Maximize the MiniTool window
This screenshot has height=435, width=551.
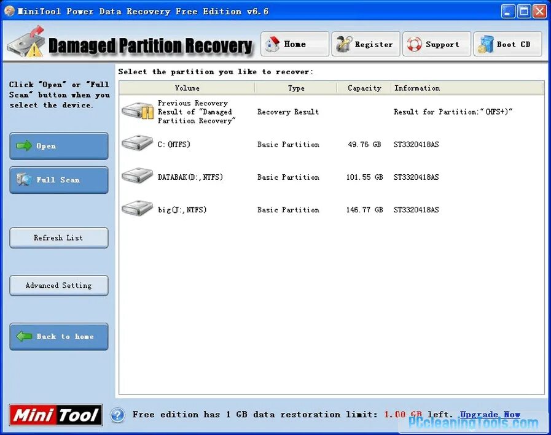point(523,11)
